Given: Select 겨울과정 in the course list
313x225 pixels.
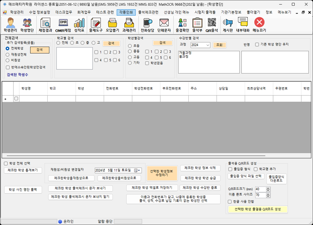Looking at the screenshot, I should (x=185, y=53).
